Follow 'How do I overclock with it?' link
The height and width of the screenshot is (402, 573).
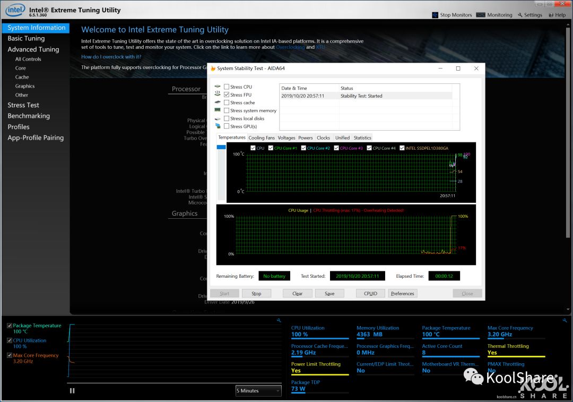(111, 57)
